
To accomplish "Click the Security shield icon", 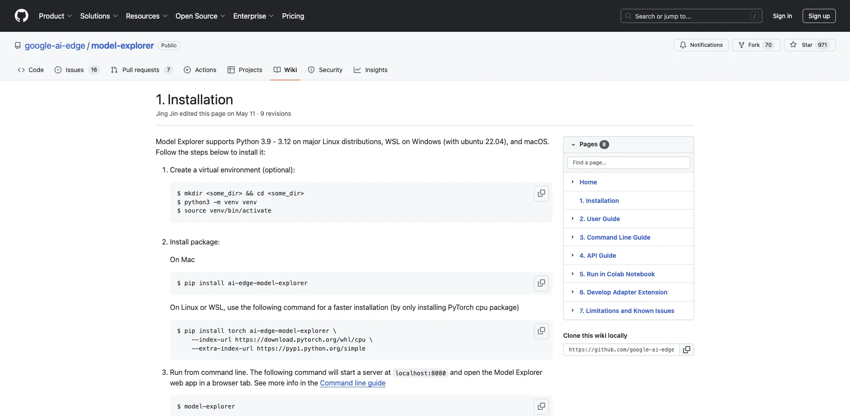I will [311, 70].
